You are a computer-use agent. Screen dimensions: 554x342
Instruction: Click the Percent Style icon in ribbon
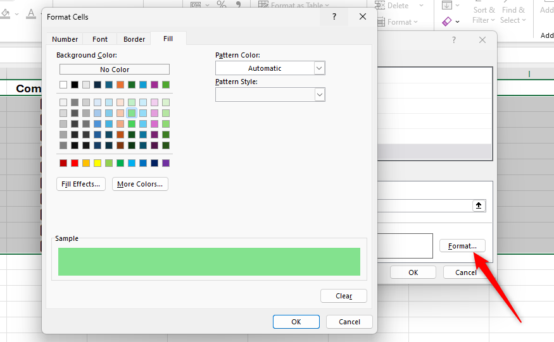221,5
